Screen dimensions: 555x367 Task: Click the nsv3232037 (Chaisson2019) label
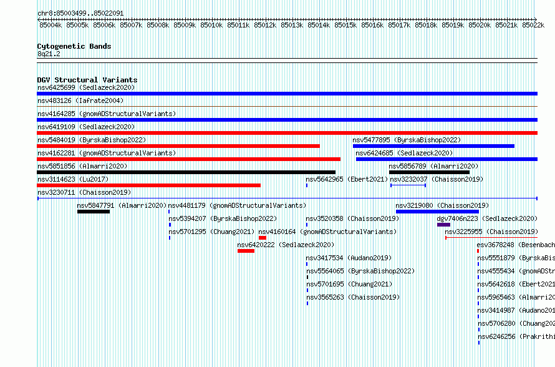click(x=437, y=179)
